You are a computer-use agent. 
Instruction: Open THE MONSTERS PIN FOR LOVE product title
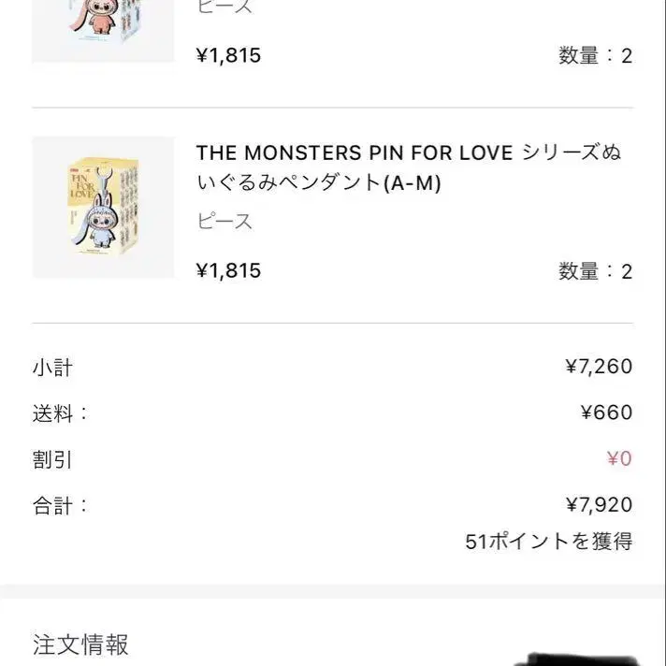pyautogui.click(x=409, y=167)
